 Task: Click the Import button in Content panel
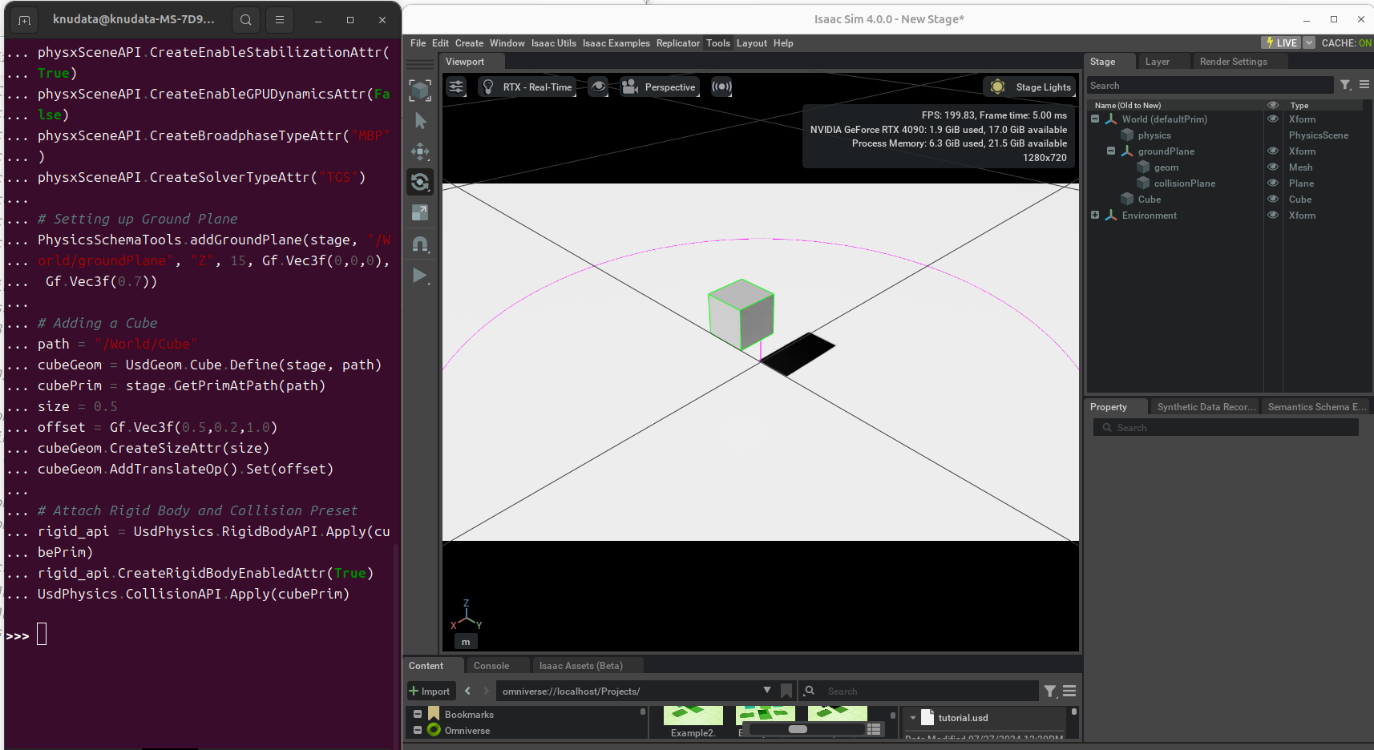click(x=430, y=690)
